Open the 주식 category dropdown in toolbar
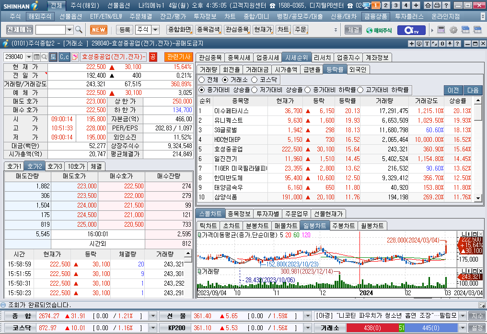 tap(156, 30)
